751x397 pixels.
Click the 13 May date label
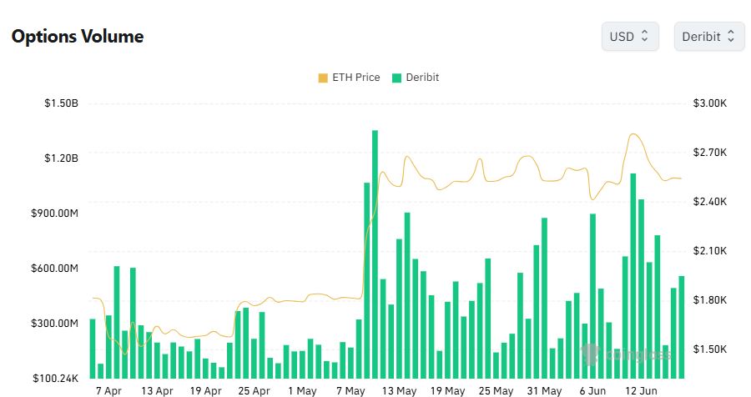(400, 390)
